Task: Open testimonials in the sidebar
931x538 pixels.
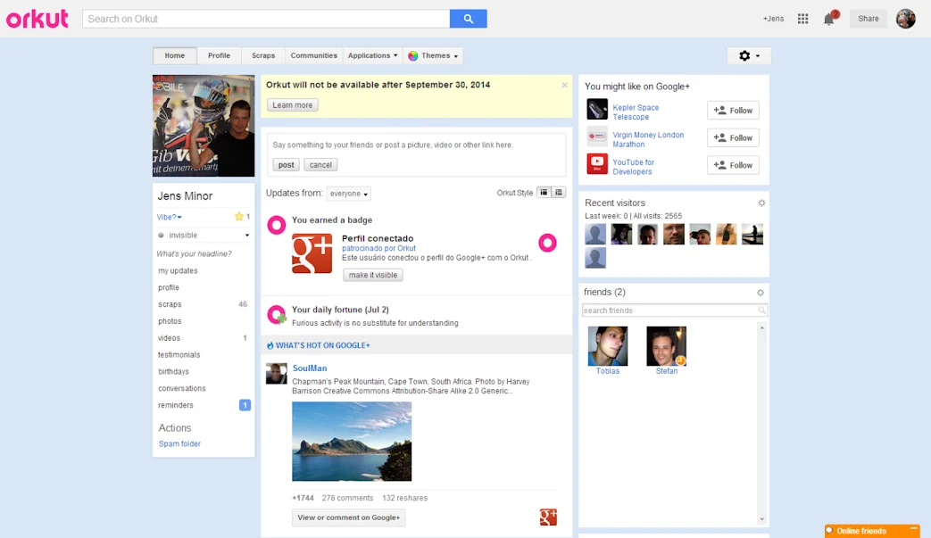Action: tap(179, 355)
